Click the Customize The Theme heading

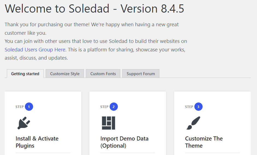204,142
